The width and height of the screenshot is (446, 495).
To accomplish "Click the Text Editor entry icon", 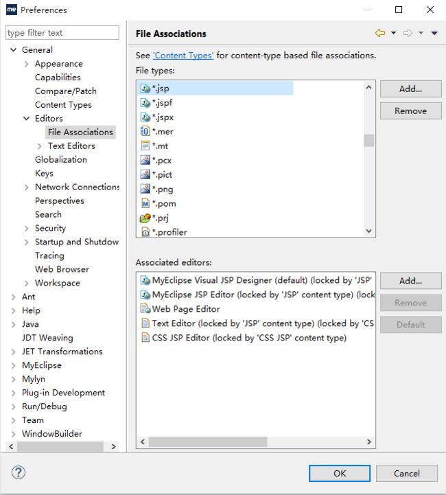I will point(145,323).
